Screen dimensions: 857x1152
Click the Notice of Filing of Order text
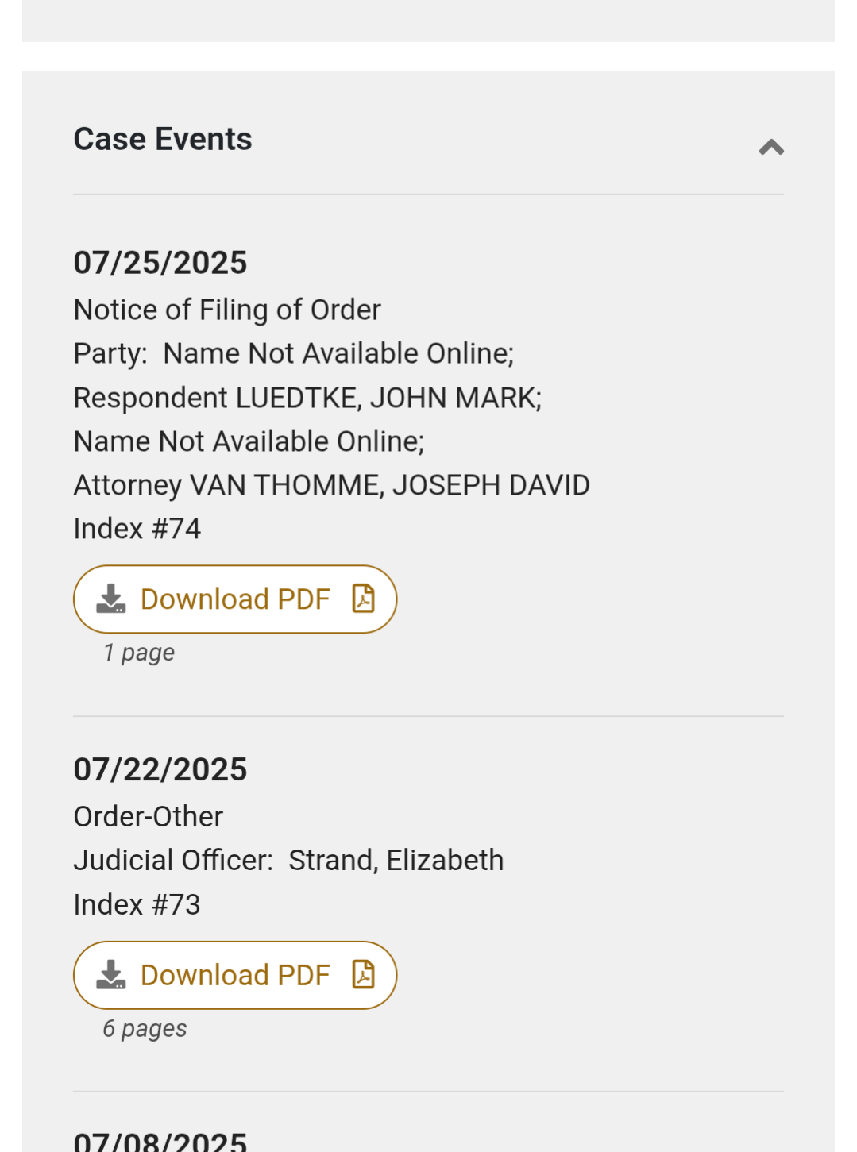tap(227, 310)
